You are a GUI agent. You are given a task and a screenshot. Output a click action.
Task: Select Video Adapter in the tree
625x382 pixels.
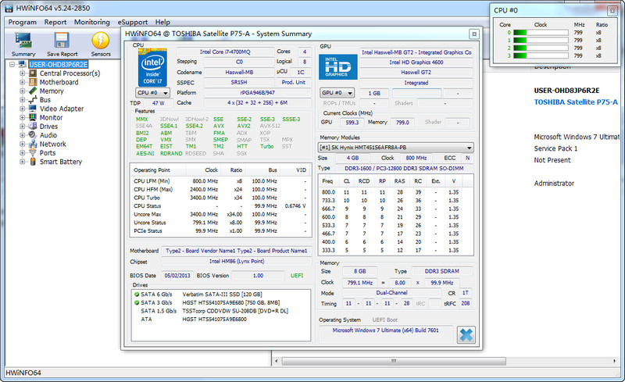point(62,109)
